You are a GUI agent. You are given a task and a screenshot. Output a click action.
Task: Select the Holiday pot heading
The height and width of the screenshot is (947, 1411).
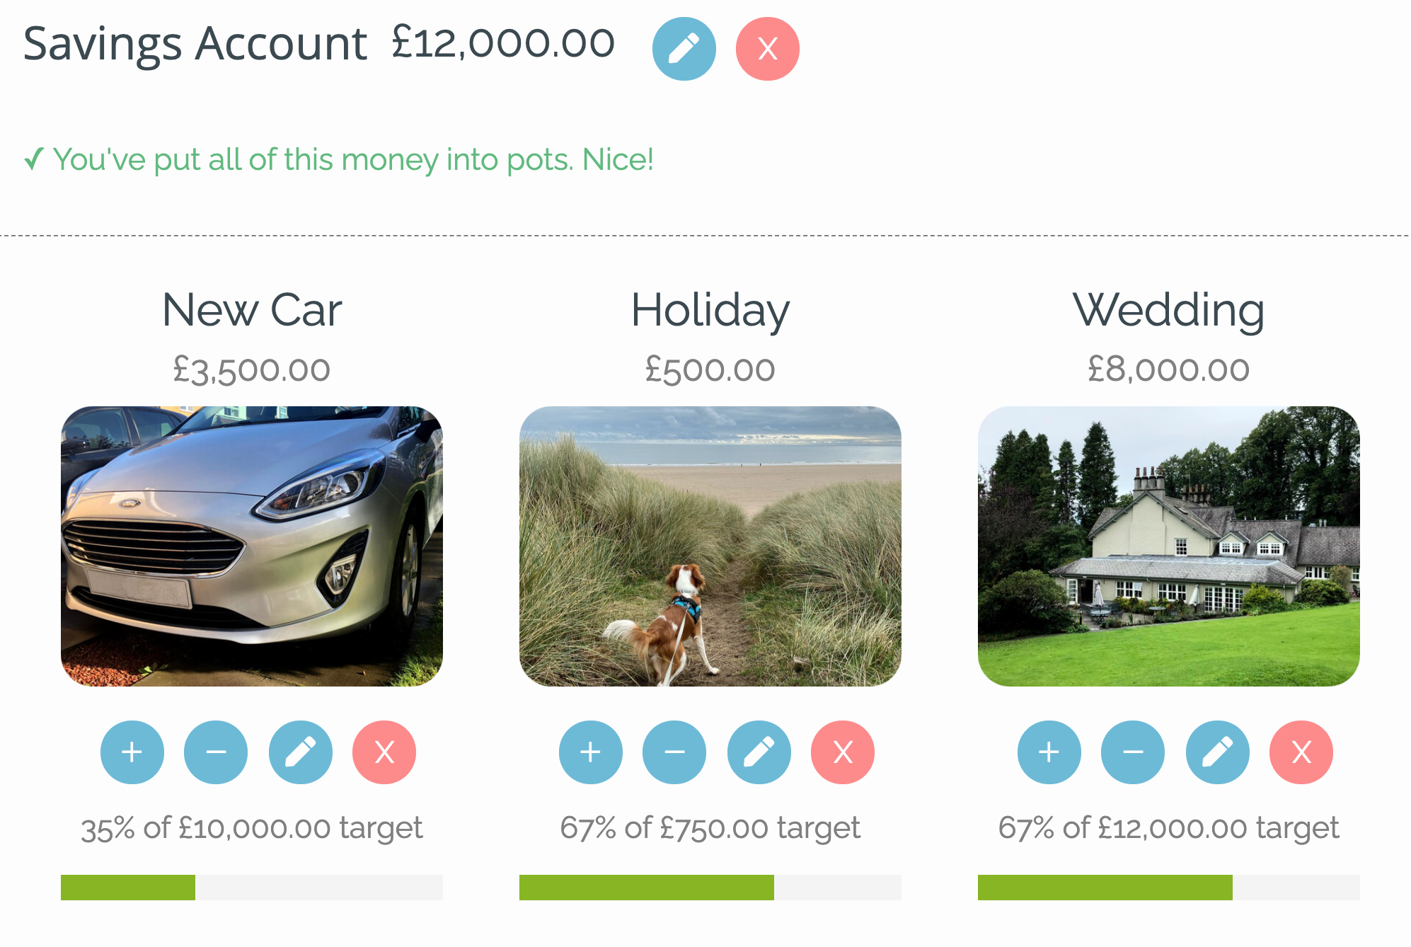pyautogui.click(x=710, y=309)
